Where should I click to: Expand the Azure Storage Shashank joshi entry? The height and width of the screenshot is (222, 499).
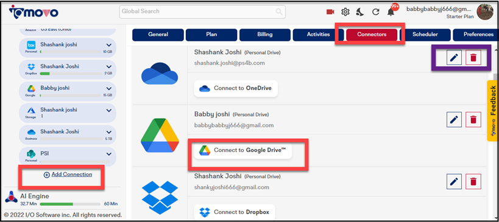click(109, 110)
